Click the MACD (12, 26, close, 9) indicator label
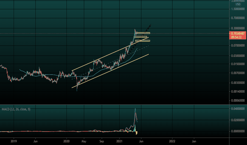Viewport: 247px width, 145px height. pyautogui.click(x=16, y=109)
